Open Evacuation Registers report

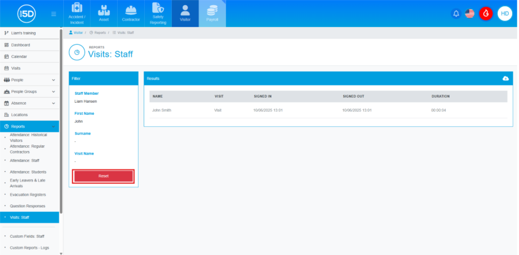[x=28, y=195]
